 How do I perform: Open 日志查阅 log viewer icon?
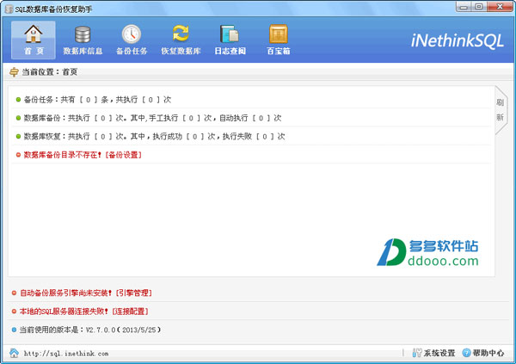230,40
